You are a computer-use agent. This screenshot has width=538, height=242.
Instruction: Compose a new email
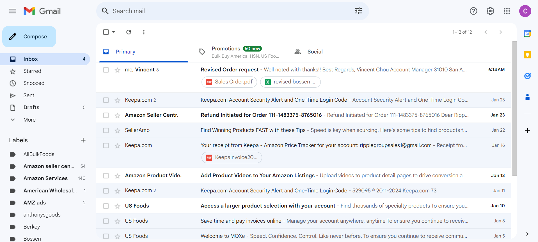coord(29,37)
